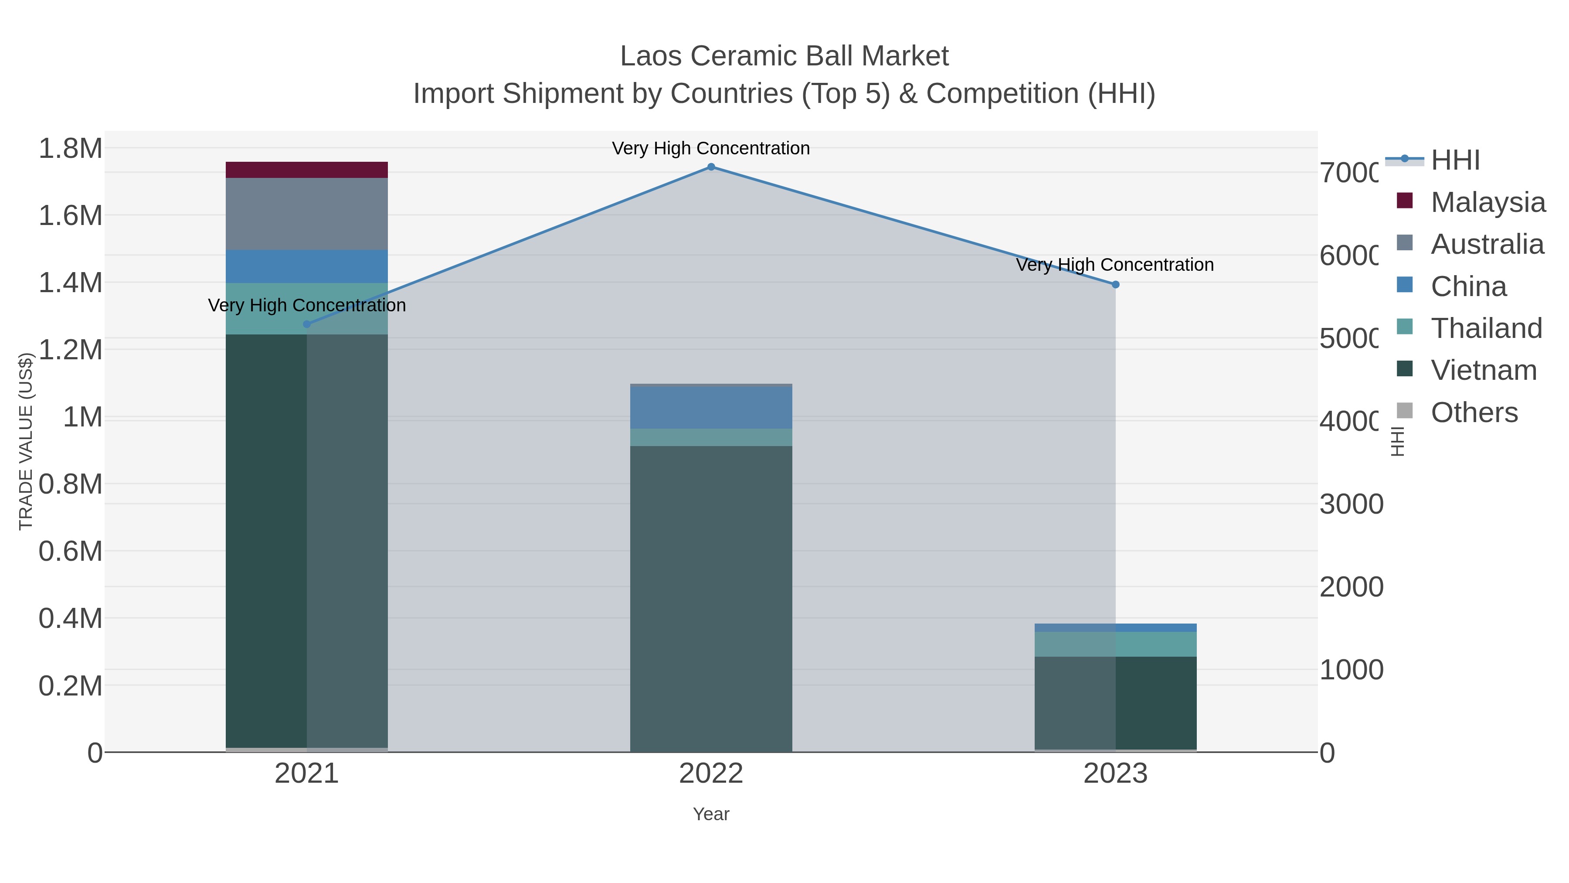
Task: Click 'Very High Concentration' label above 2022
Action: [711, 148]
